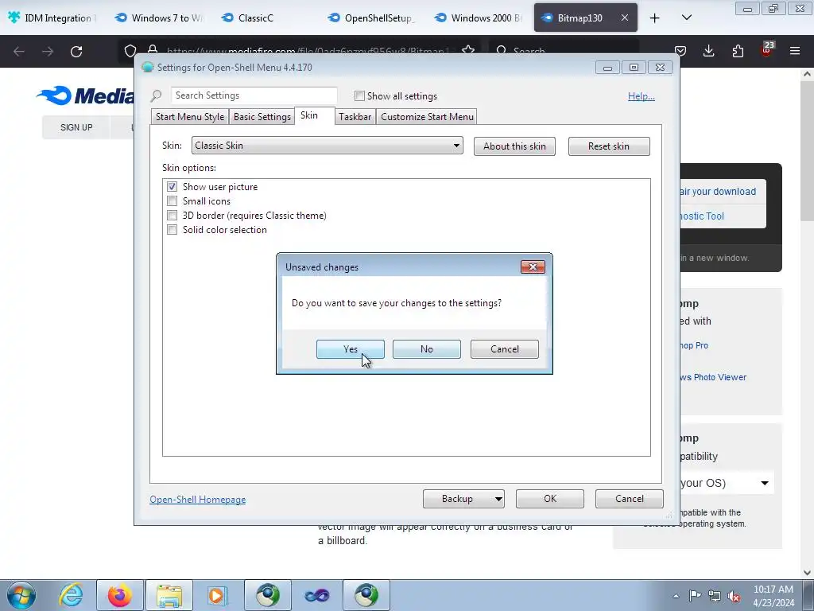Open the taskbar clock showing 10:17 AM
This screenshot has width=814, height=611.
coord(773,596)
